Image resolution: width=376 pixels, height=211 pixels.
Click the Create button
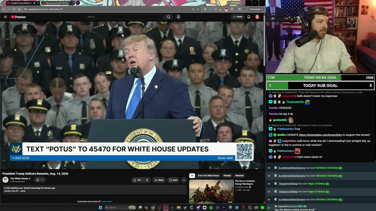point(238,17)
